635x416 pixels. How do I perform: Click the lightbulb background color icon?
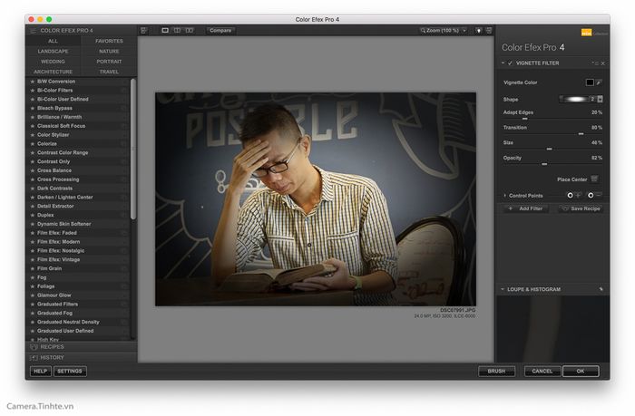point(478,30)
